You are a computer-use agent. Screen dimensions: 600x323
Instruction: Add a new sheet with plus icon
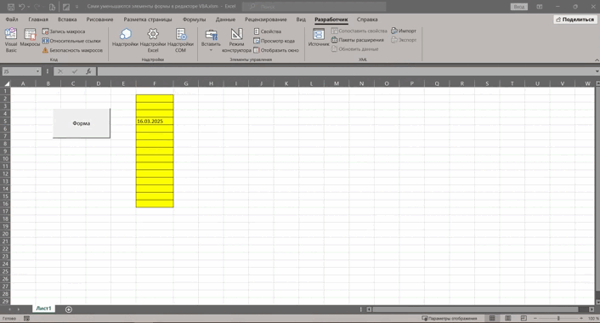point(69,309)
